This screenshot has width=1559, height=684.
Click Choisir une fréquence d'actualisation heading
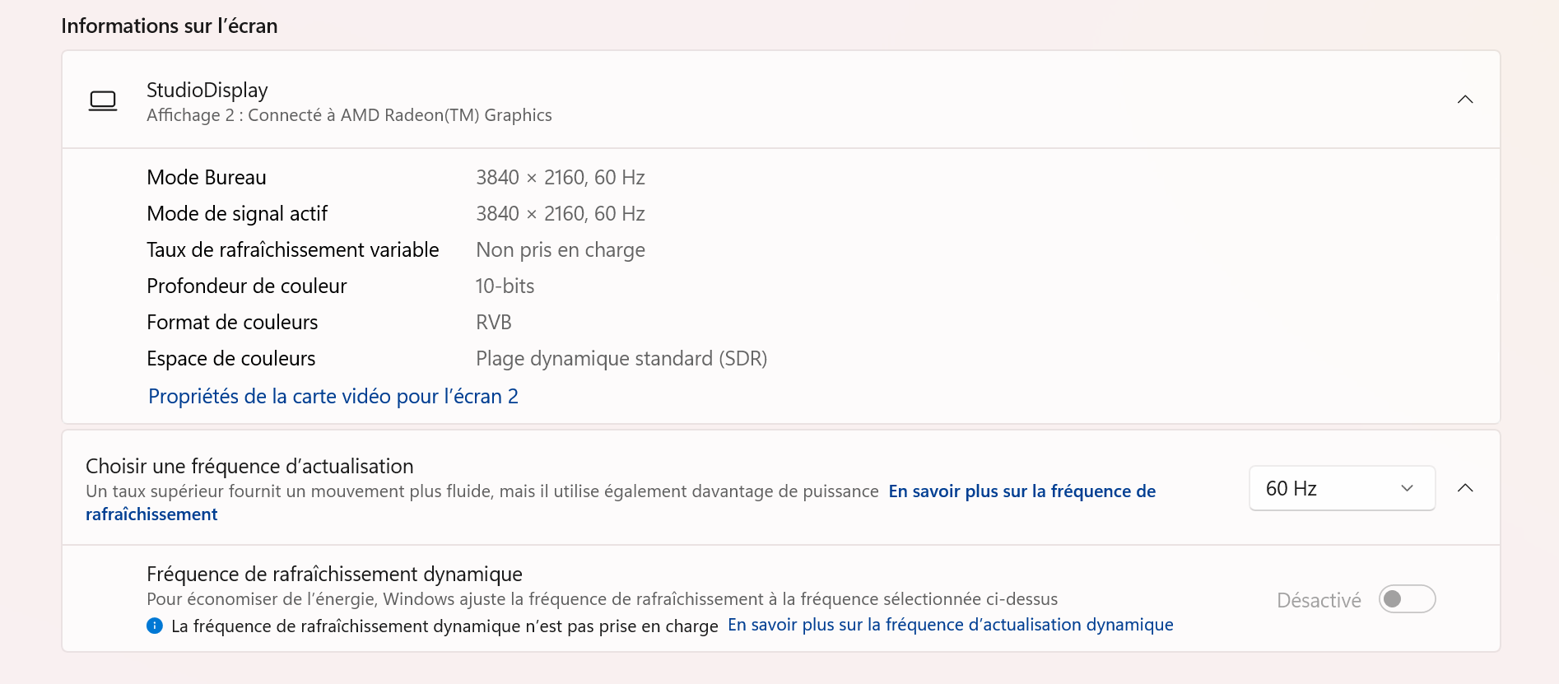pyautogui.click(x=249, y=466)
